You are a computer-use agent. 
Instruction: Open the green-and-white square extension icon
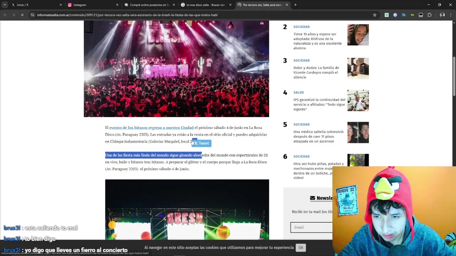tap(387, 15)
